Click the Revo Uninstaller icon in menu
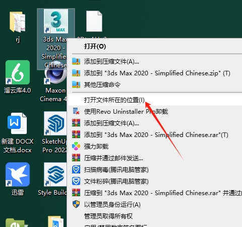 (76, 111)
